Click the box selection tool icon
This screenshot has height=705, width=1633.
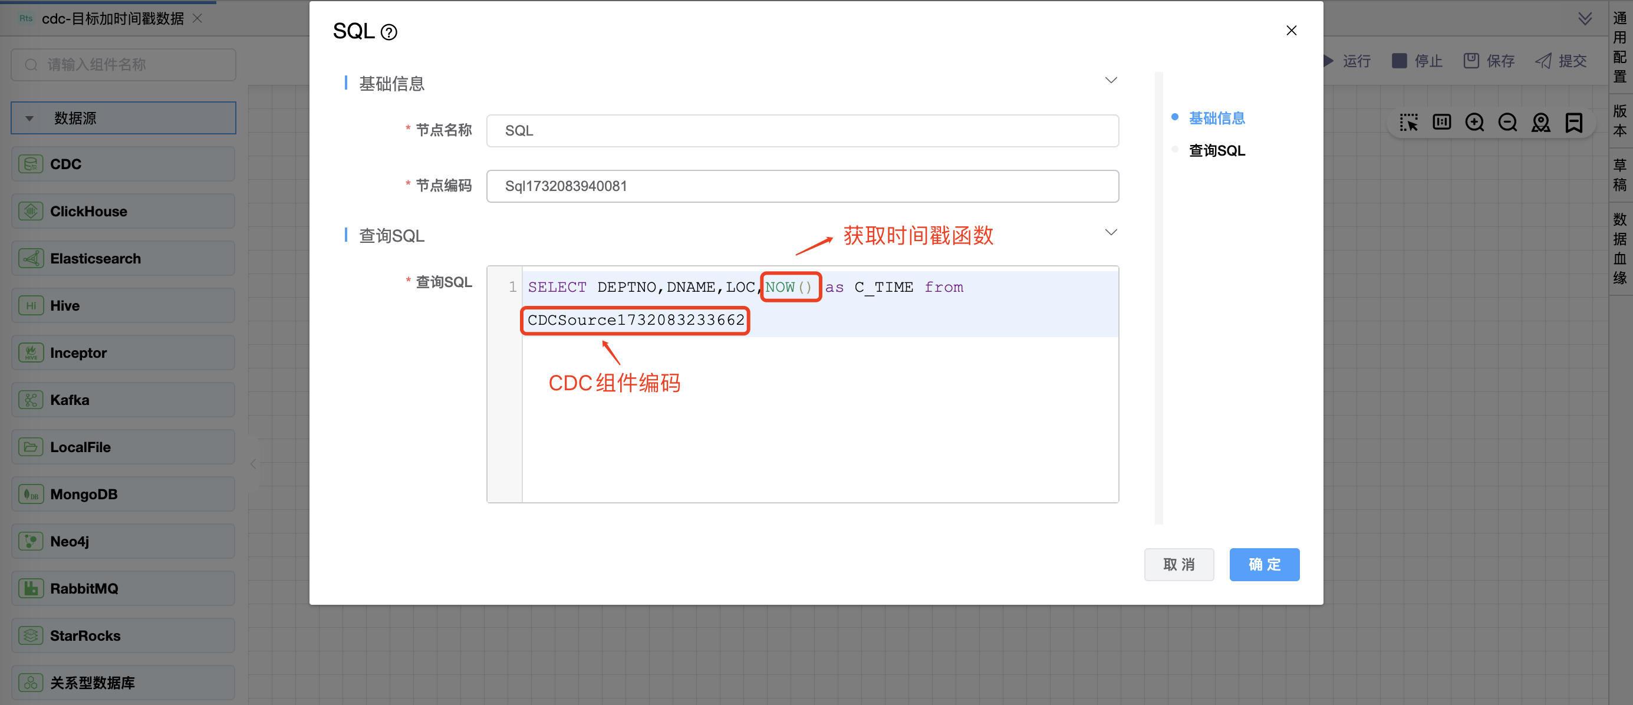tap(1408, 123)
